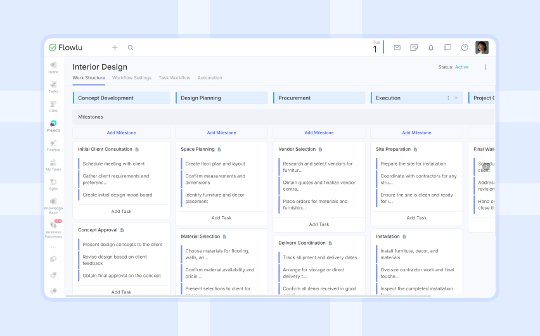Switch to the Workflow Settings tab

point(132,78)
